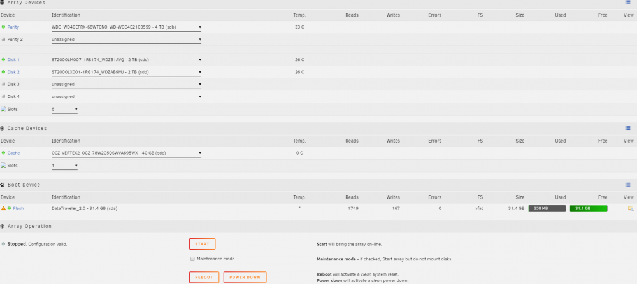
Task: Click the broken image icon beside Array Slots
Action: (3, 109)
